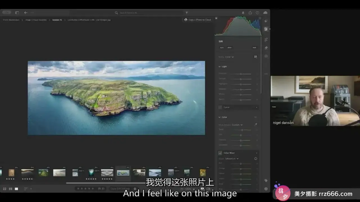Open the help question mark icon

pyautogui.click(x=257, y=13)
